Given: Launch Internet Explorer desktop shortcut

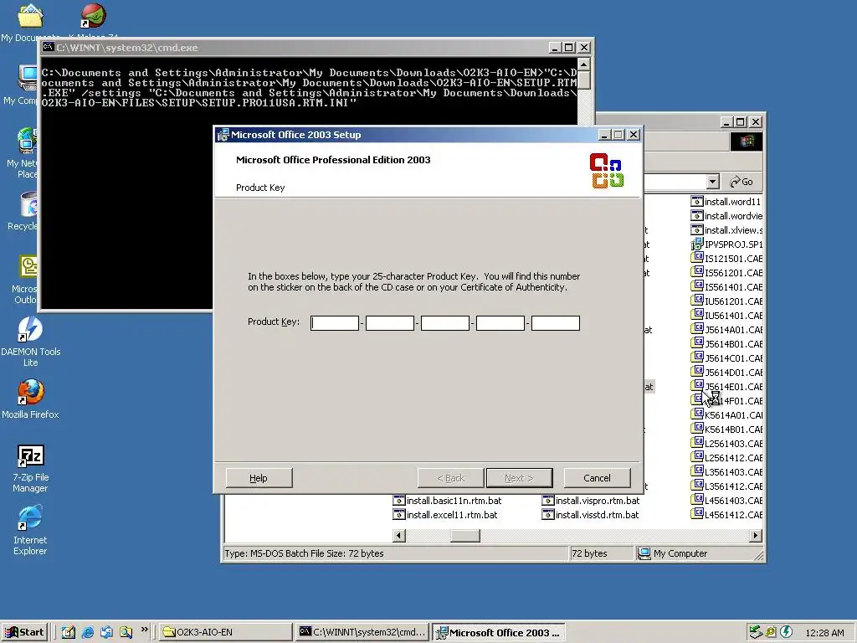Looking at the screenshot, I should 30,530.
